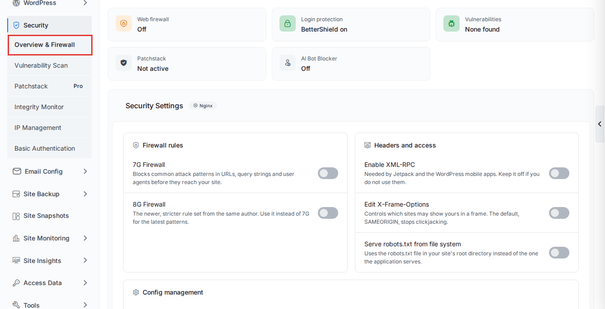
Task: Click the Headers and access heading text
Action: pyautogui.click(x=405, y=145)
